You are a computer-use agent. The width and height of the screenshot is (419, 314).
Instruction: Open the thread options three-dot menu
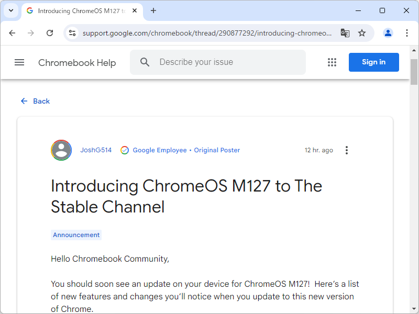(346, 150)
